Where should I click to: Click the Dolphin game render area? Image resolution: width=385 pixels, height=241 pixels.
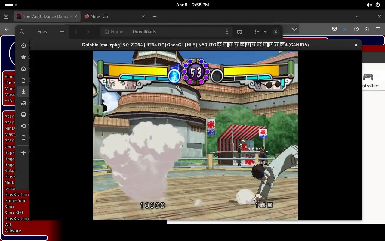coord(196,135)
